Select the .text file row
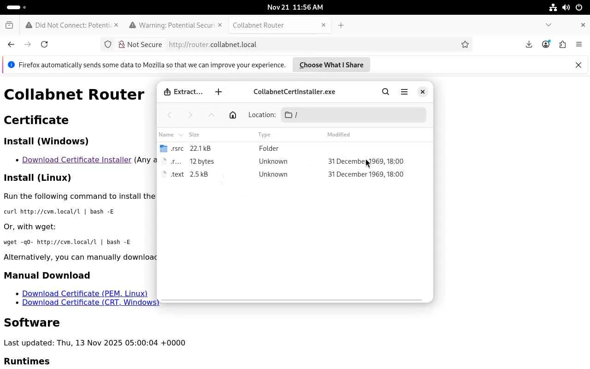The height and width of the screenshot is (369, 590). pos(295,174)
